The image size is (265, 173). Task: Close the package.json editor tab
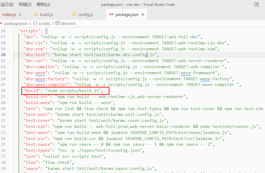click(x=143, y=15)
